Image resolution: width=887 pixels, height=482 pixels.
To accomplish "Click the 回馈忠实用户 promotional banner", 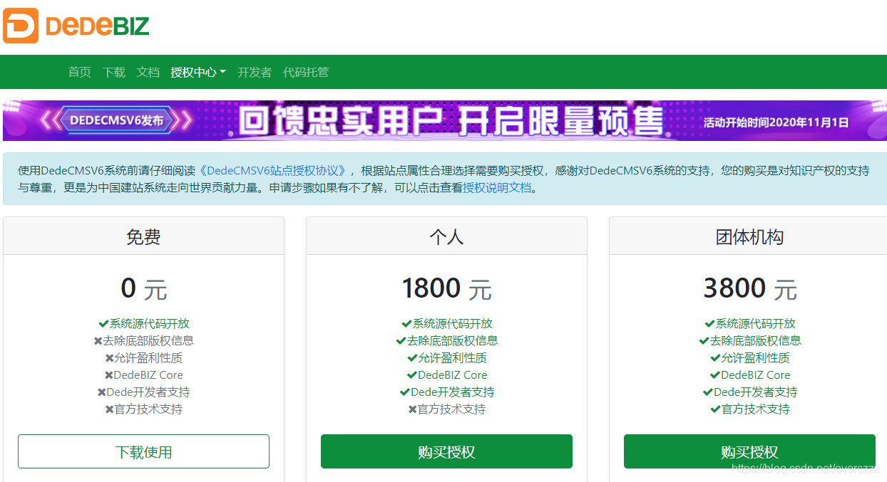I will [x=445, y=120].
